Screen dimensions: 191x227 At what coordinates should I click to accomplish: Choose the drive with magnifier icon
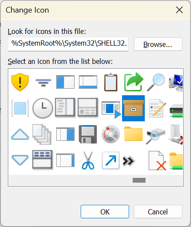[156, 136]
